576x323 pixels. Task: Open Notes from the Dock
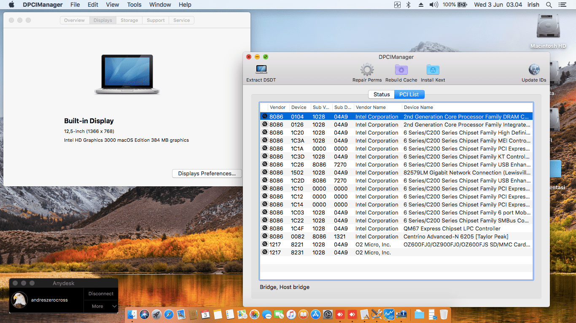click(x=218, y=314)
